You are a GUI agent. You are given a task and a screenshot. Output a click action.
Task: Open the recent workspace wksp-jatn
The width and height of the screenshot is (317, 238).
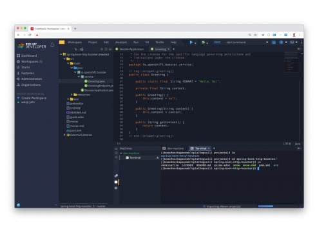pyautogui.click(x=28, y=103)
